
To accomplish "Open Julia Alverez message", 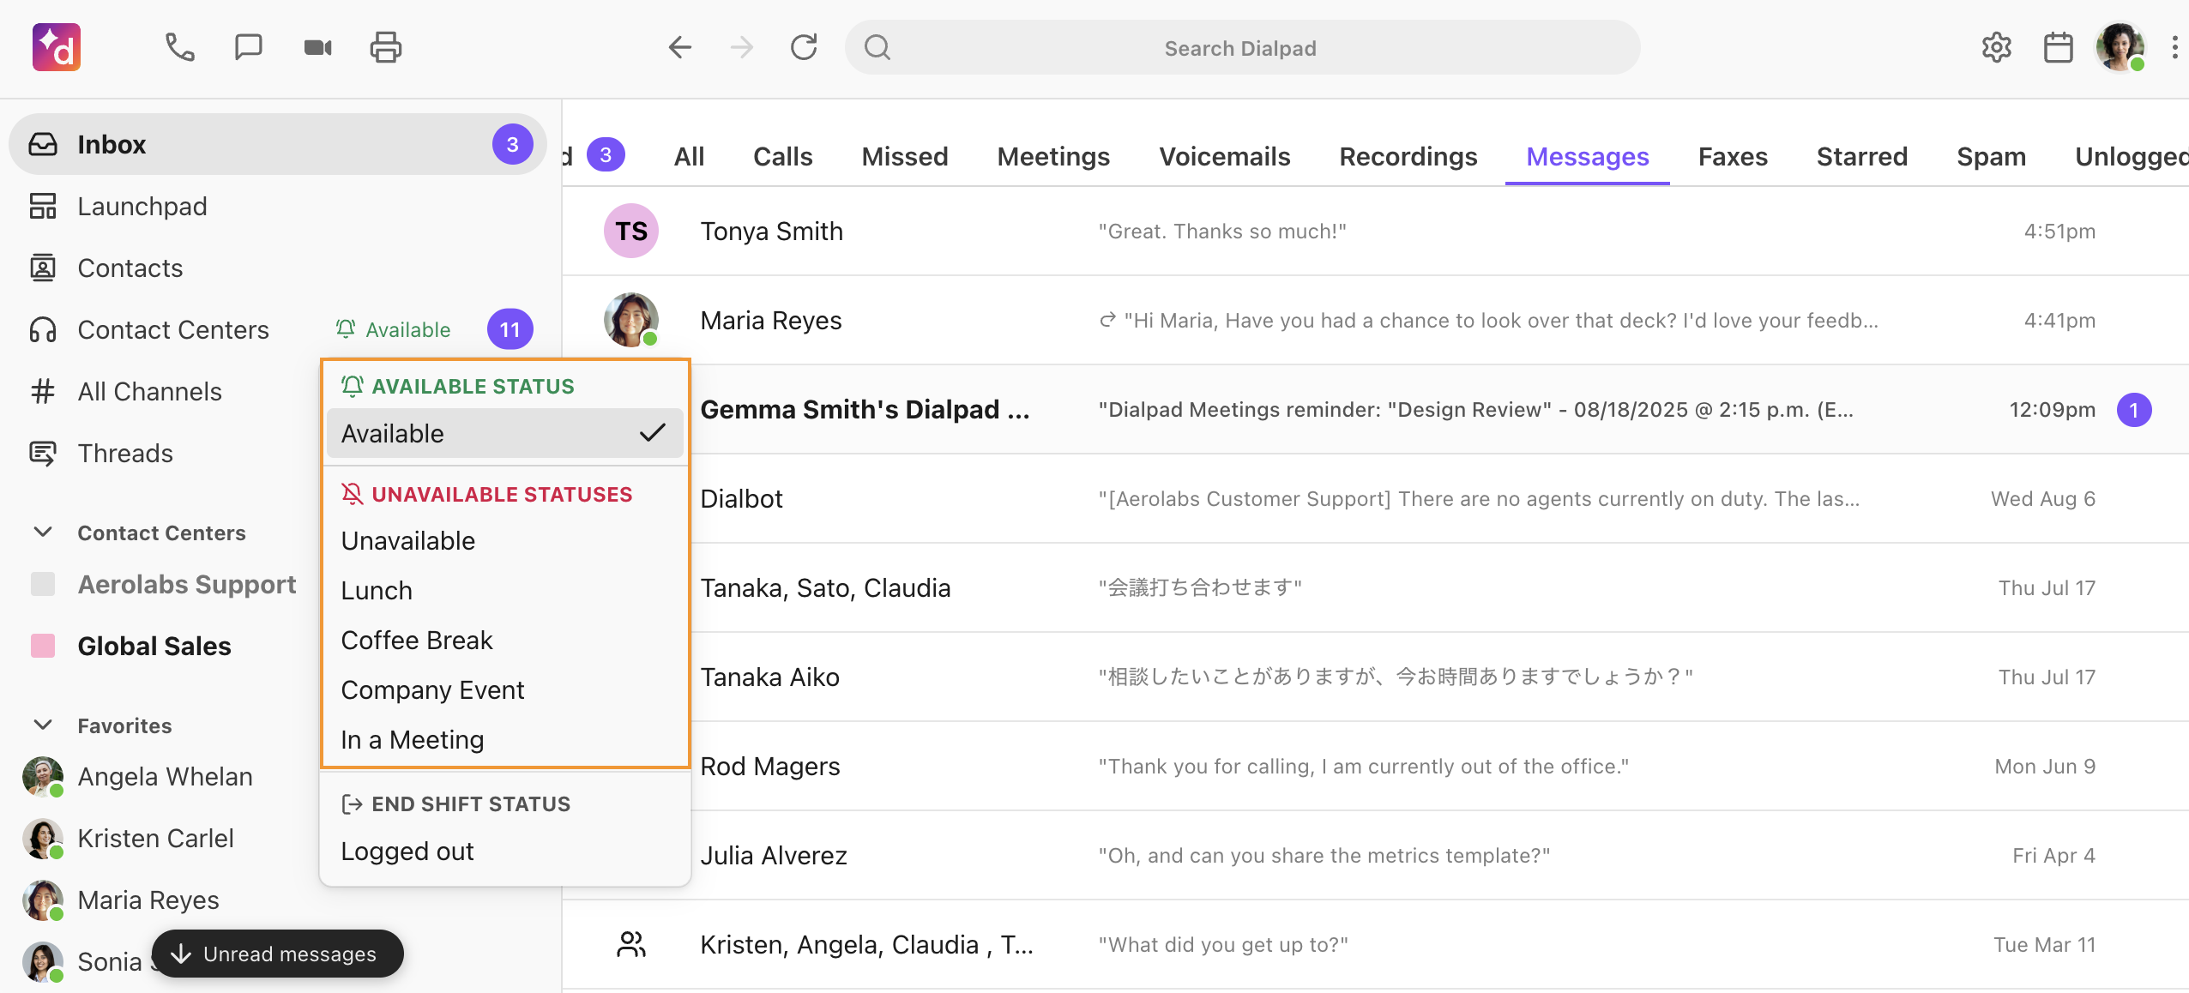I will (1440, 856).
